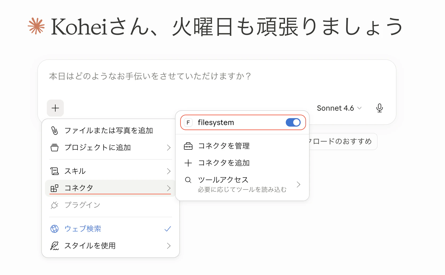This screenshot has width=445, height=275.
Task: Open the Sonnet 4.6 model dropdown
Action: coord(339,108)
